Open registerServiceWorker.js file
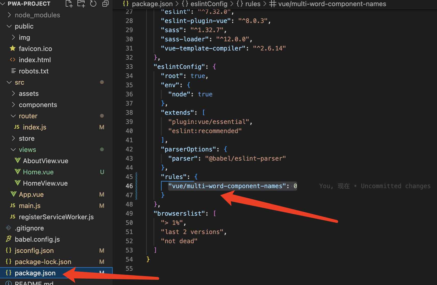The image size is (437, 285). (56, 217)
